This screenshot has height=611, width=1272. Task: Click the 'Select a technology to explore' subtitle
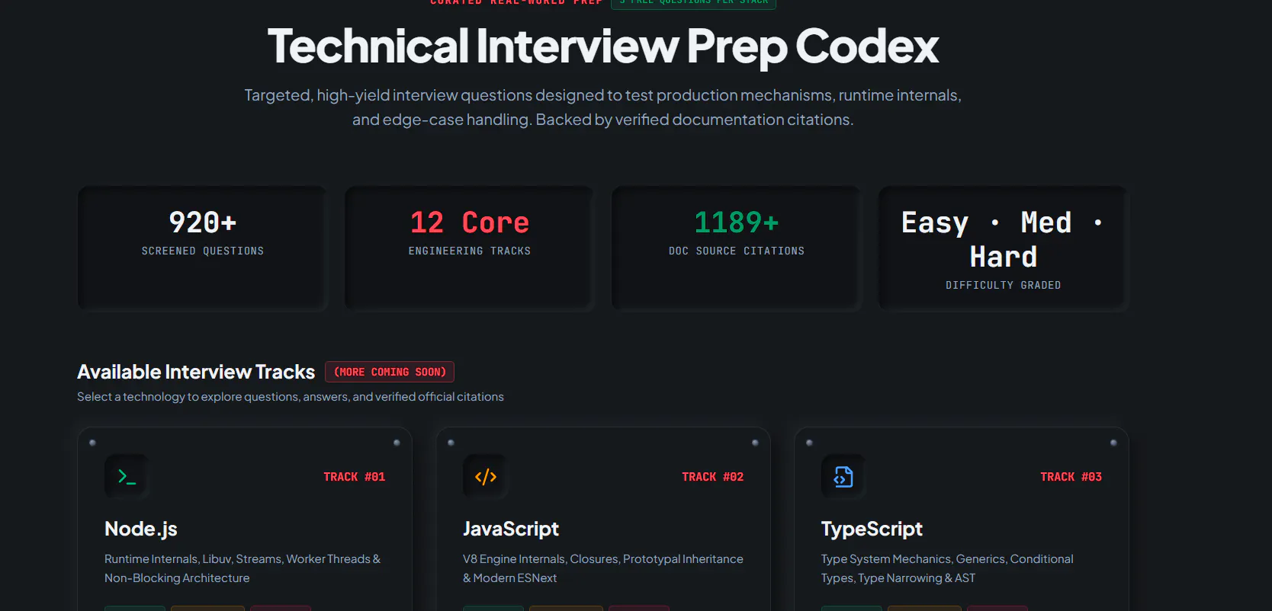[291, 397]
